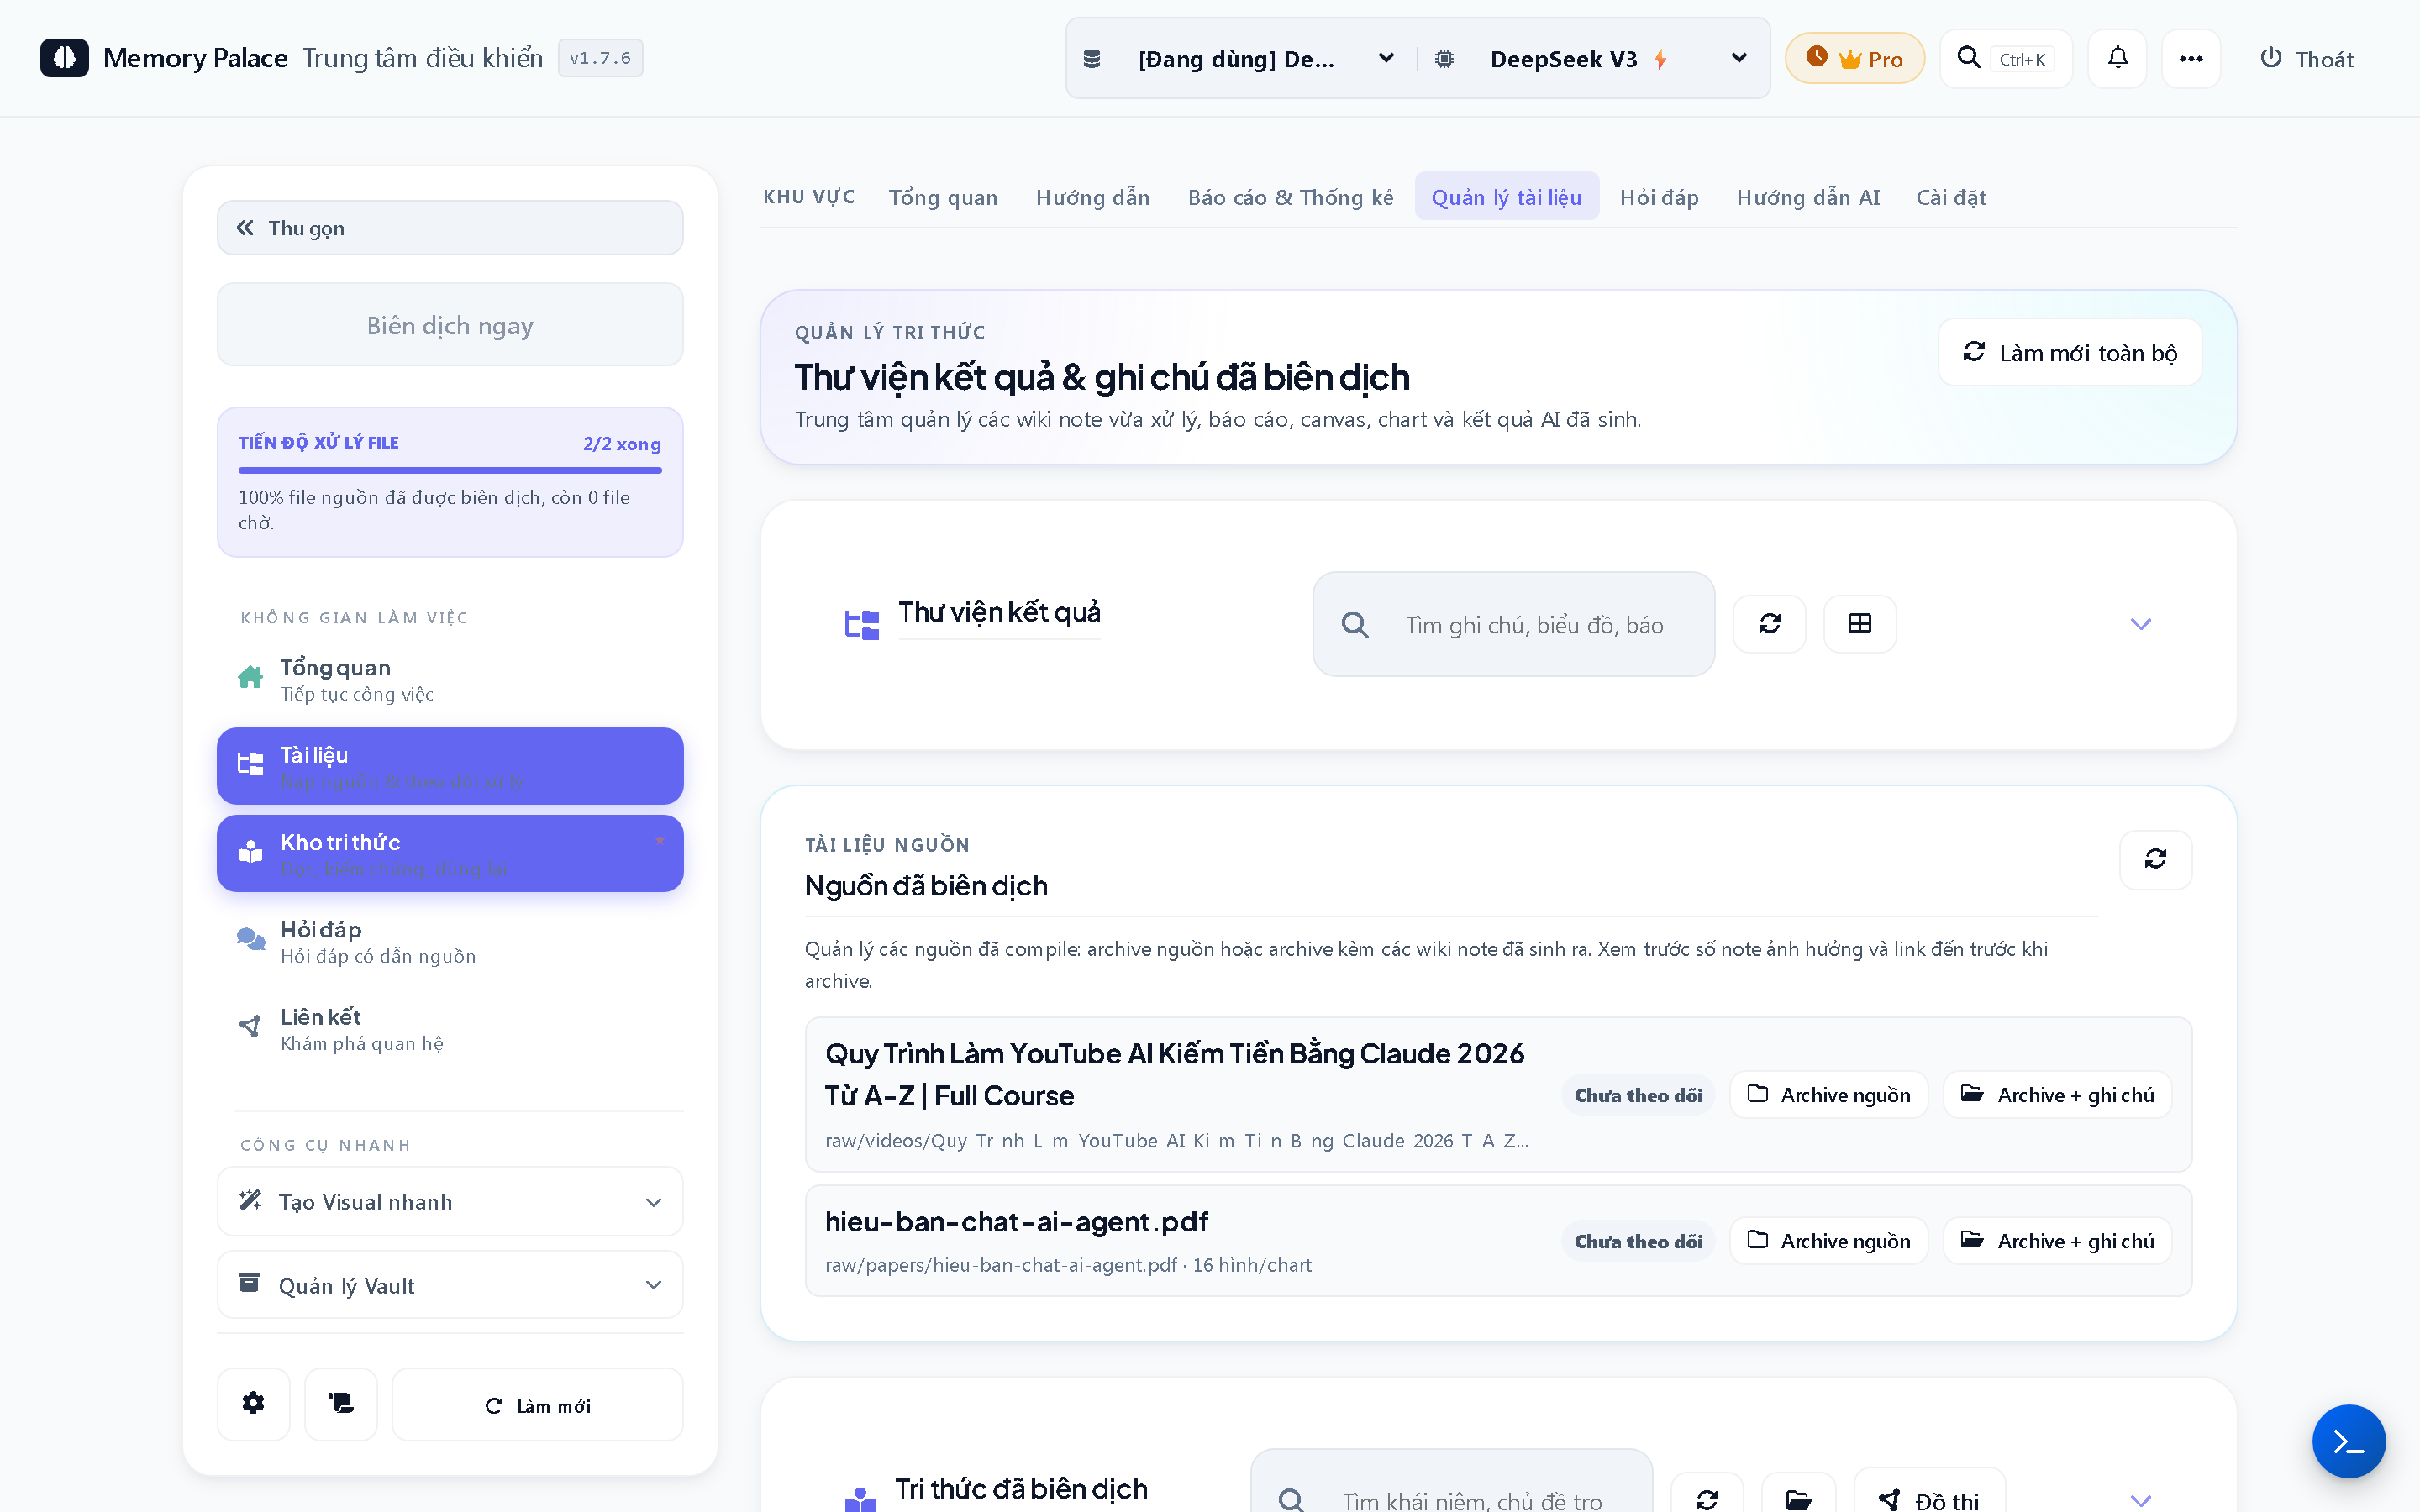
Task: Click the magic wand icon in Tạo Visual nhanh
Action: point(250,1200)
